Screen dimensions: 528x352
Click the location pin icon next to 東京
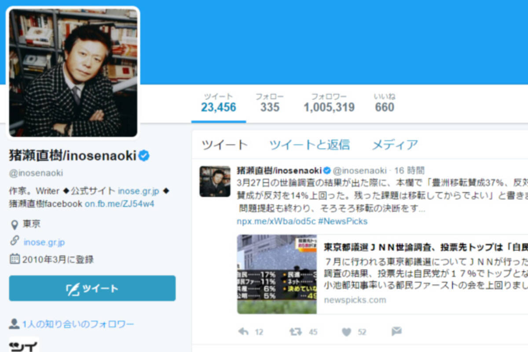pyautogui.click(x=15, y=225)
